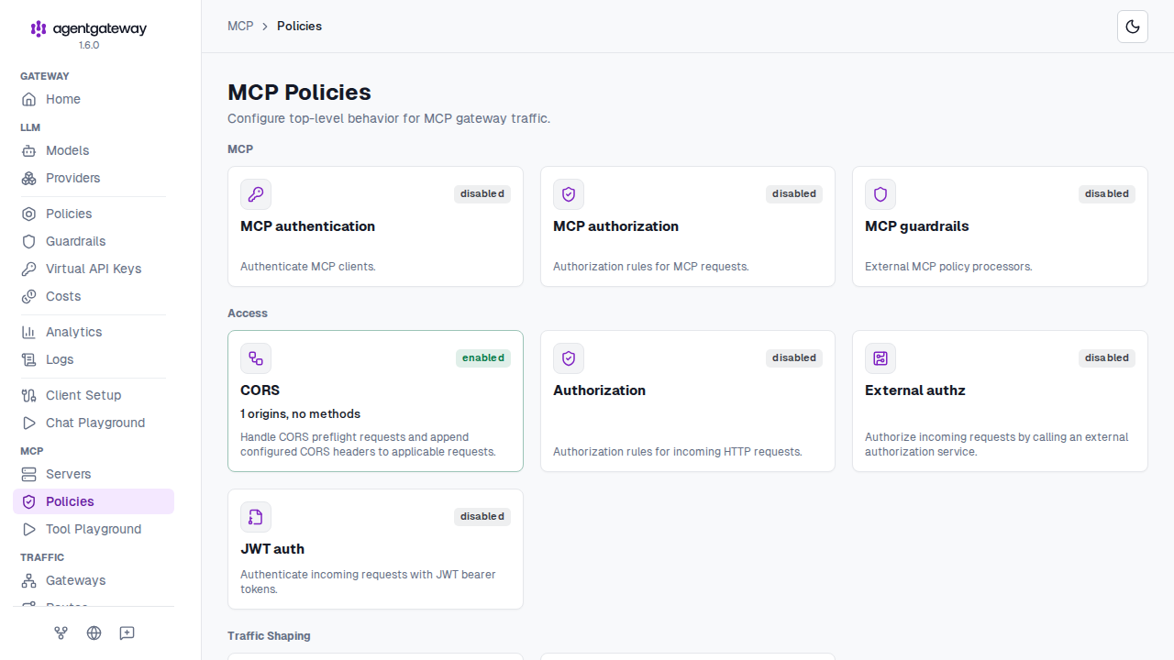The height and width of the screenshot is (660, 1174).
Task: Click shield icon on MCP guardrails card
Action: [x=880, y=194]
